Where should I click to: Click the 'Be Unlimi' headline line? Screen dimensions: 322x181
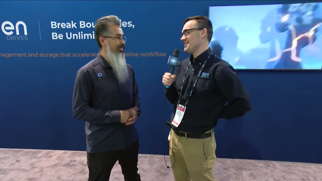73,36
